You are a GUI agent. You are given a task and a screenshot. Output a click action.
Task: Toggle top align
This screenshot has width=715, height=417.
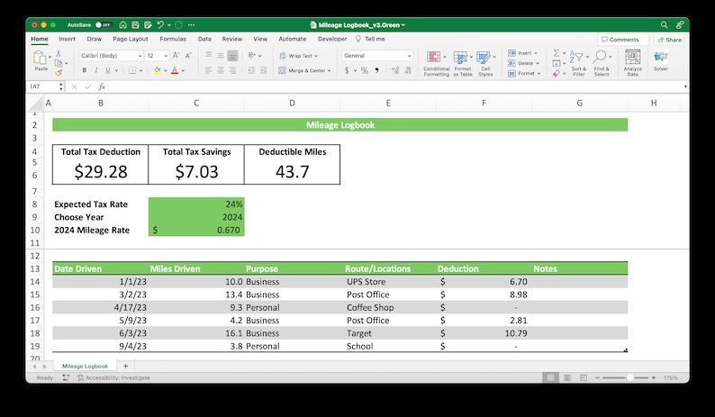click(208, 56)
